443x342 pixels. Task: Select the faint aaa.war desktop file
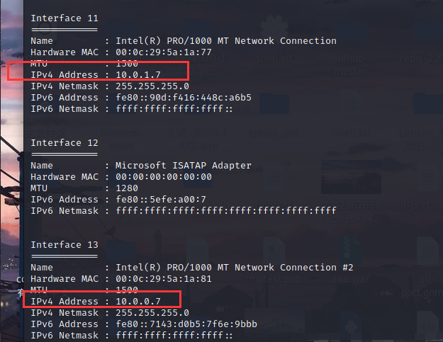[350, 263]
